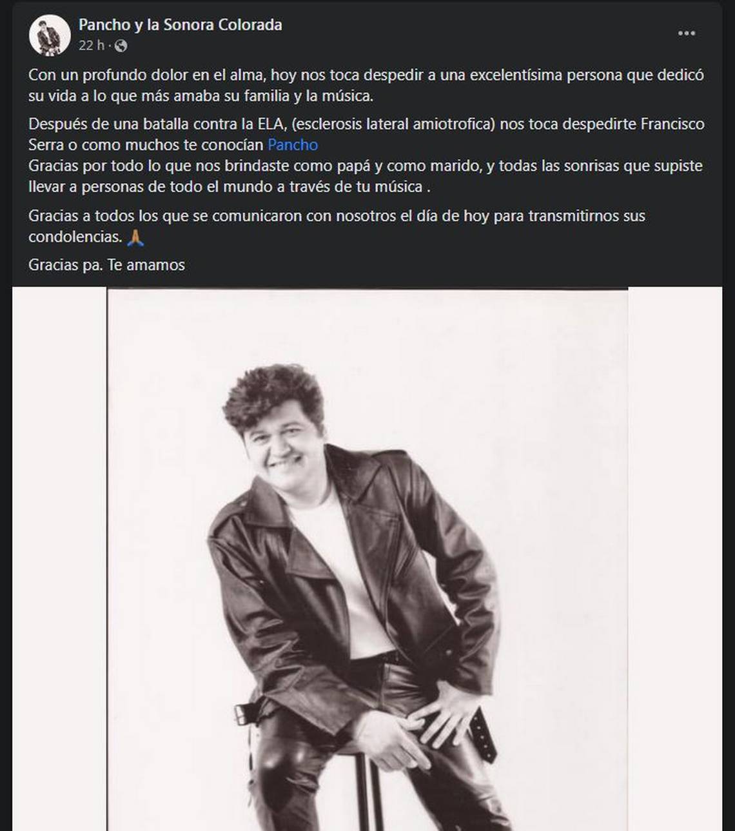The image size is (735, 831).
Task: Click the 'Gracias pa. Te amamos' line
Action: 106,265
